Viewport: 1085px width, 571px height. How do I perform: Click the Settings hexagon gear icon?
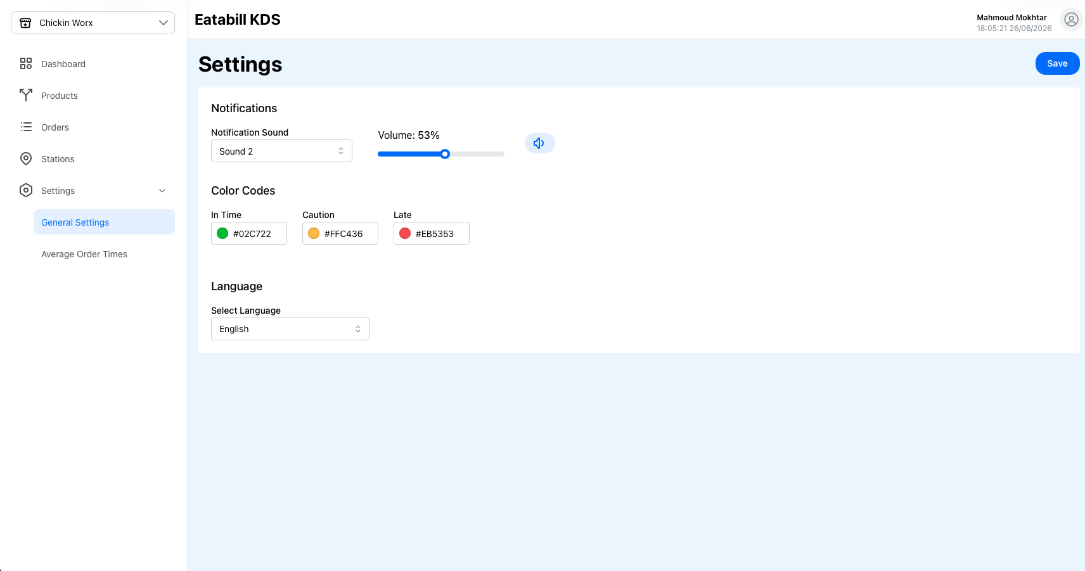tap(26, 190)
